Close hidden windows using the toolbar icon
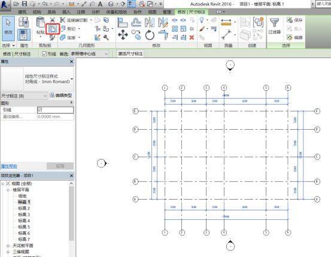 [x=142, y=4]
